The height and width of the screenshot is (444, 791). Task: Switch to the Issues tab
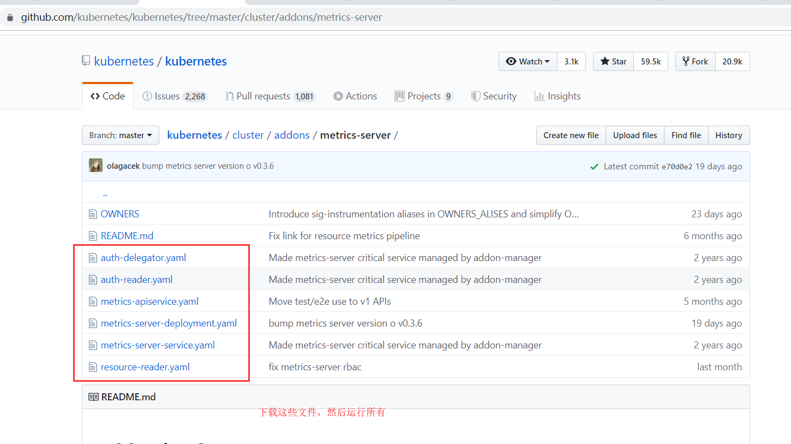click(x=175, y=96)
